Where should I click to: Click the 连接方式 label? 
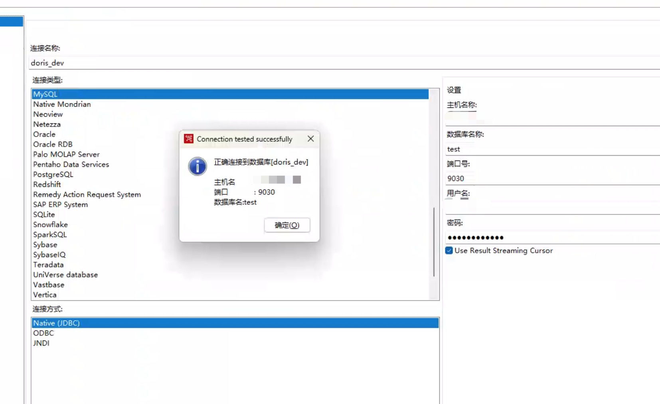click(47, 309)
